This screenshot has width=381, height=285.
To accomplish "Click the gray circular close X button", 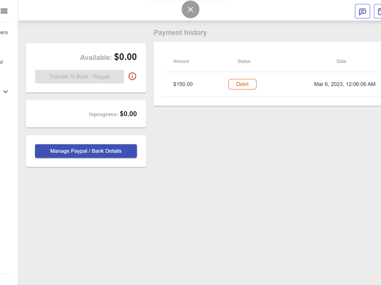I will point(190,9).
